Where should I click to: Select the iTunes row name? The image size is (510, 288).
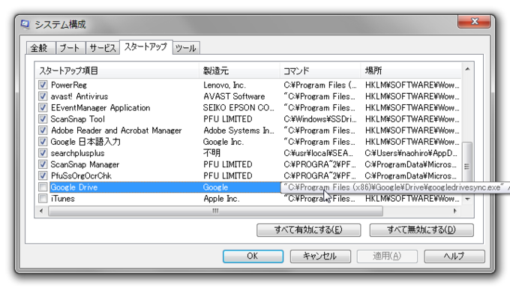(62, 199)
